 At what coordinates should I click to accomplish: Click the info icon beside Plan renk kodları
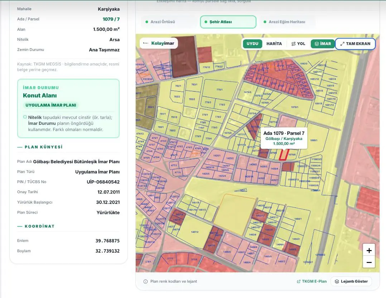[145, 282]
